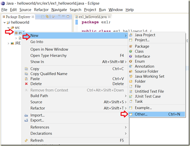This screenshot has width=190, height=146.
Task: Click the Enum icon in submenu
Action: pos(131,62)
